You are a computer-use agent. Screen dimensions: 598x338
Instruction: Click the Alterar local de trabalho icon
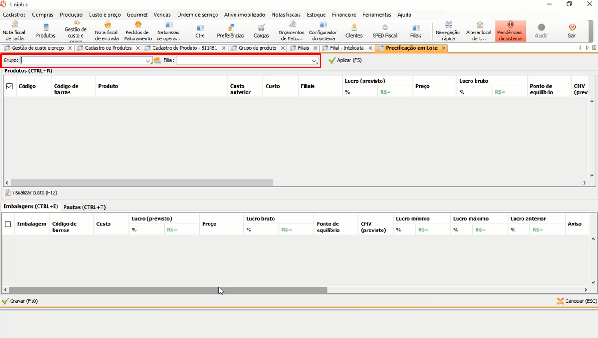point(479,31)
